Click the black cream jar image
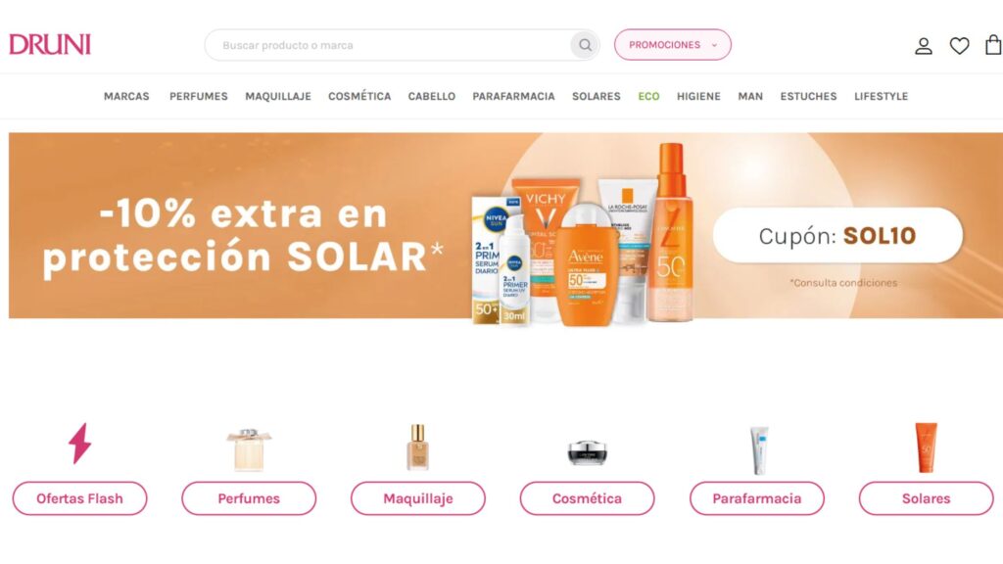Screen dimensions: 1003x564 coord(588,452)
